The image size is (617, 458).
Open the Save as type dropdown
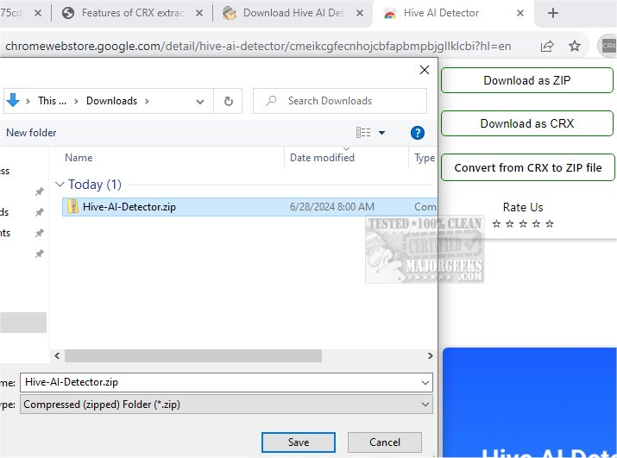(x=226, y=405)
